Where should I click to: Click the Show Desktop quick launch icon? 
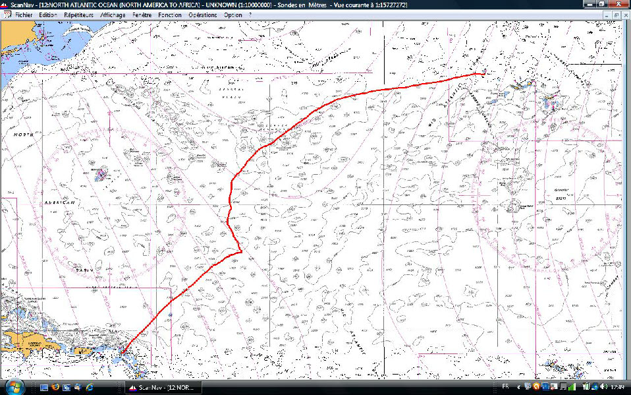(x=44, y=387)
